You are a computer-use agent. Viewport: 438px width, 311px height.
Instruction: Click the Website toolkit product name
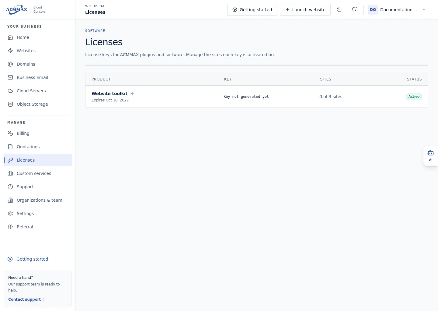pos(109,94)
